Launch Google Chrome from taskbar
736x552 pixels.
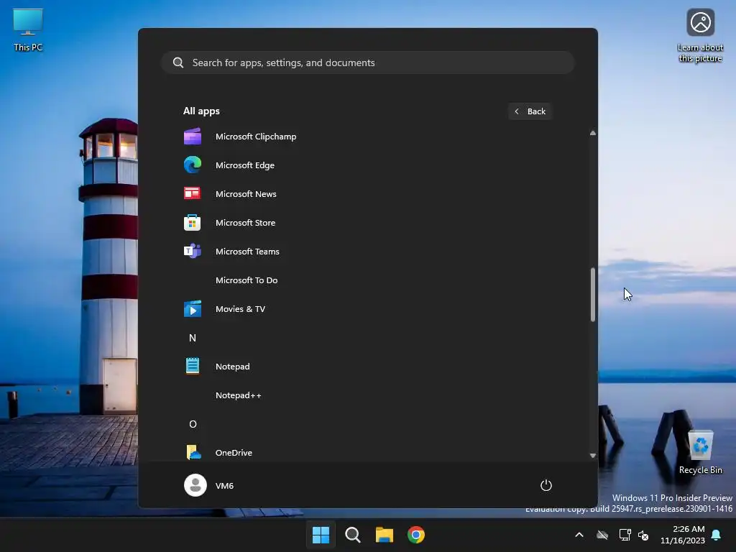tap(416, 535)
